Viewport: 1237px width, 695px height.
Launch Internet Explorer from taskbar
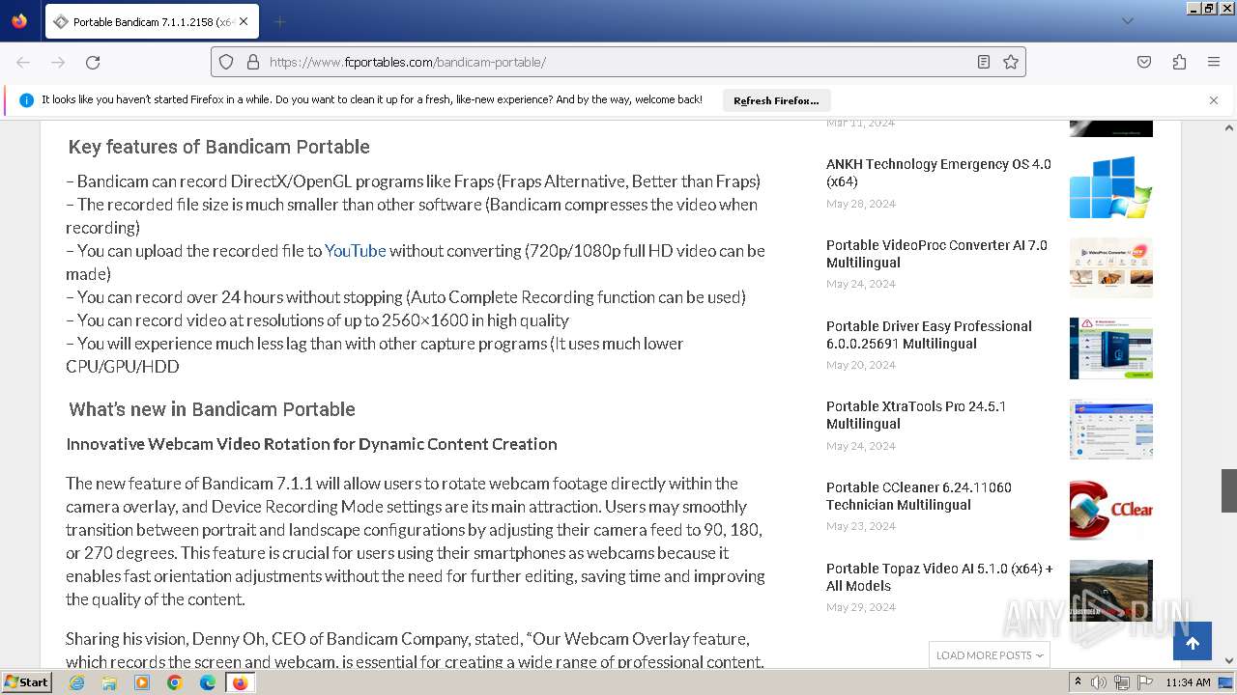pyautogui.click(x=76, y=682)
